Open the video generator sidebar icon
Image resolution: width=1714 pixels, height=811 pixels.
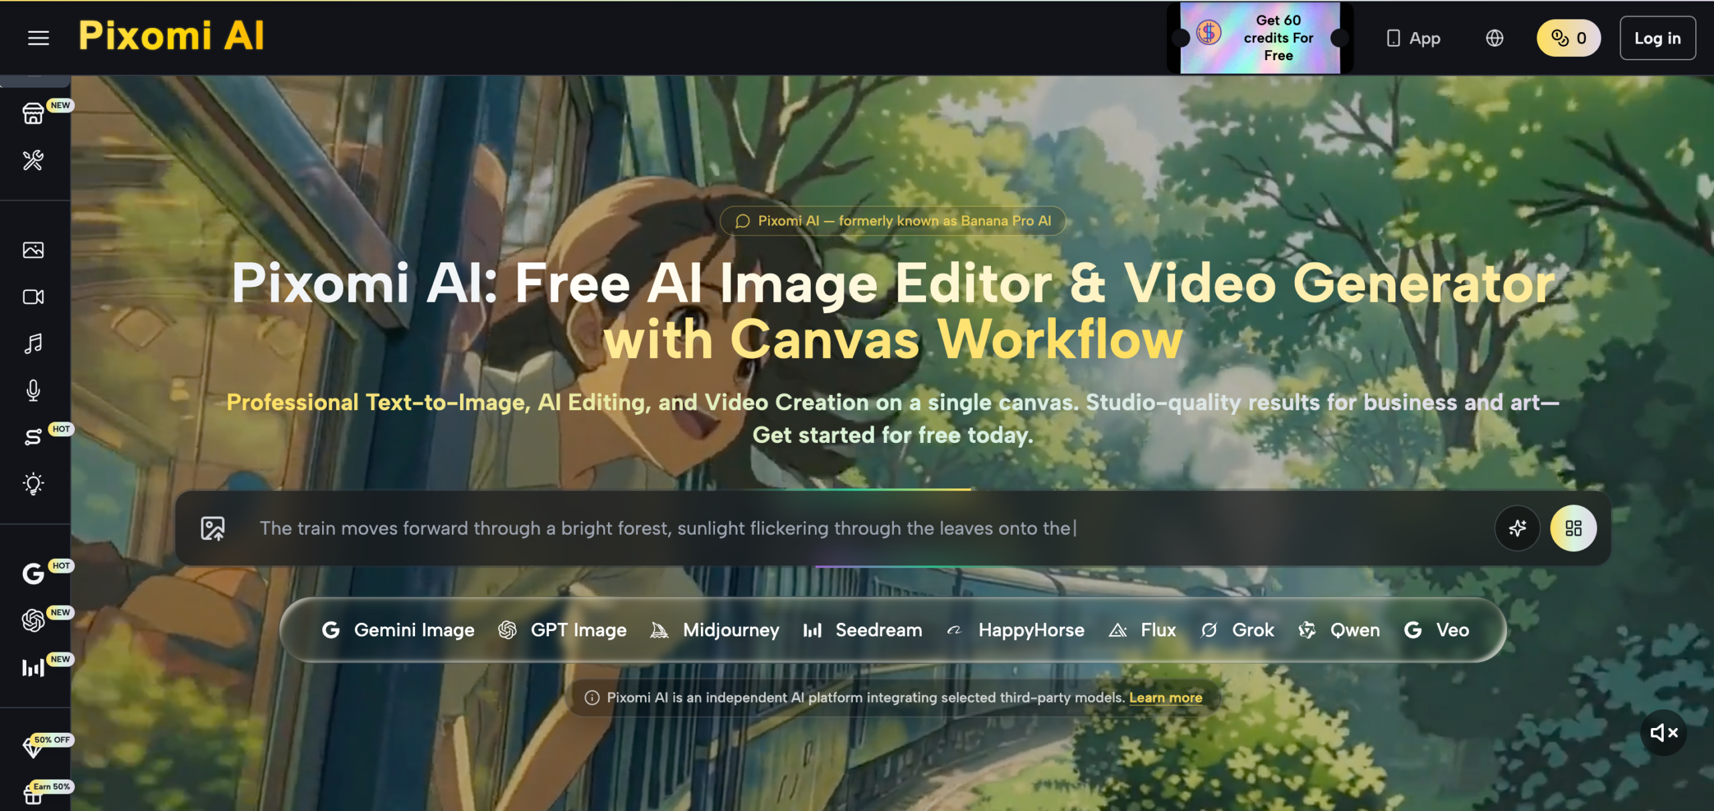click(33, 297)
